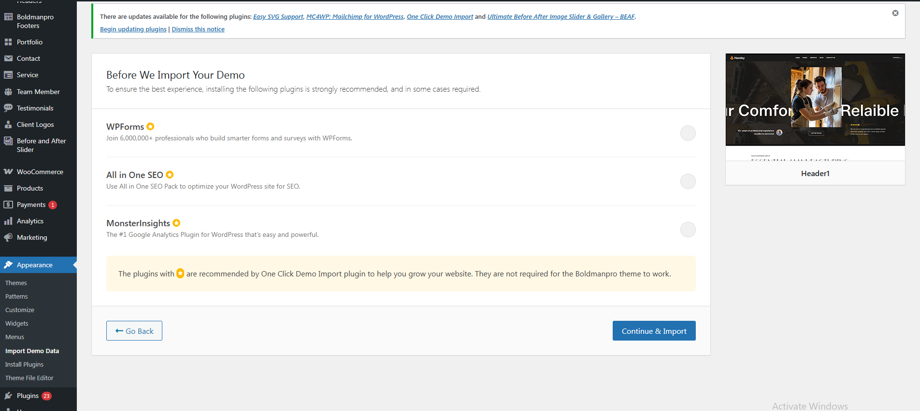The height and width of the screenshot is (411, 920).
Task: Click the Header1 demo title text
Action: point(815,173)
